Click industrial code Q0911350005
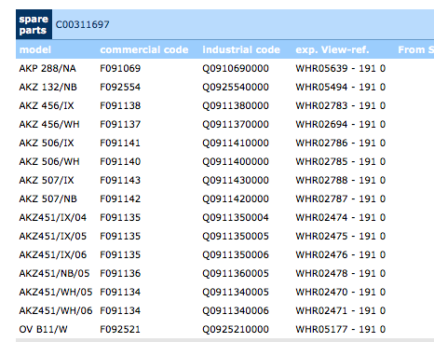 [x=236, y=236]
